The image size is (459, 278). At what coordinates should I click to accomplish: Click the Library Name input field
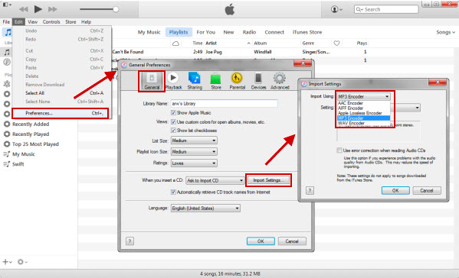click(x=224, y=103)
